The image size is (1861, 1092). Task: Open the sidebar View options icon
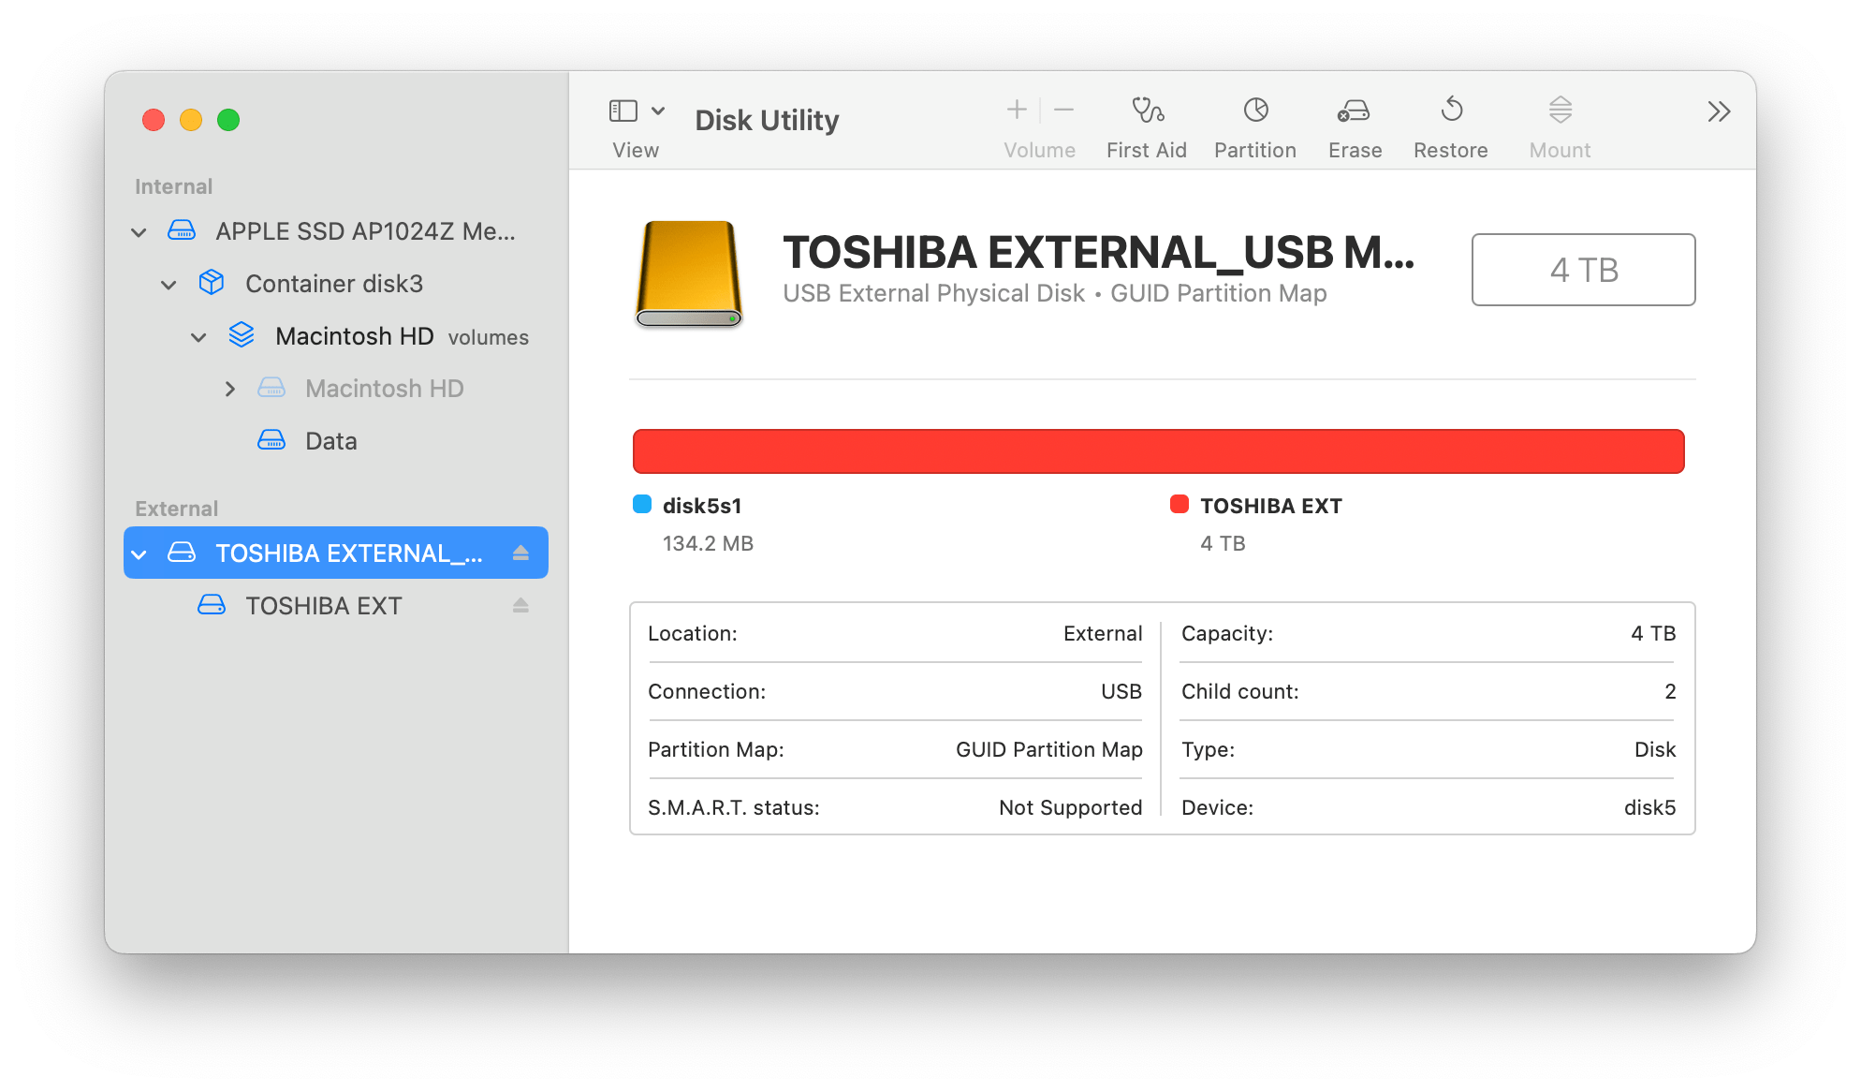pos(623,111)
